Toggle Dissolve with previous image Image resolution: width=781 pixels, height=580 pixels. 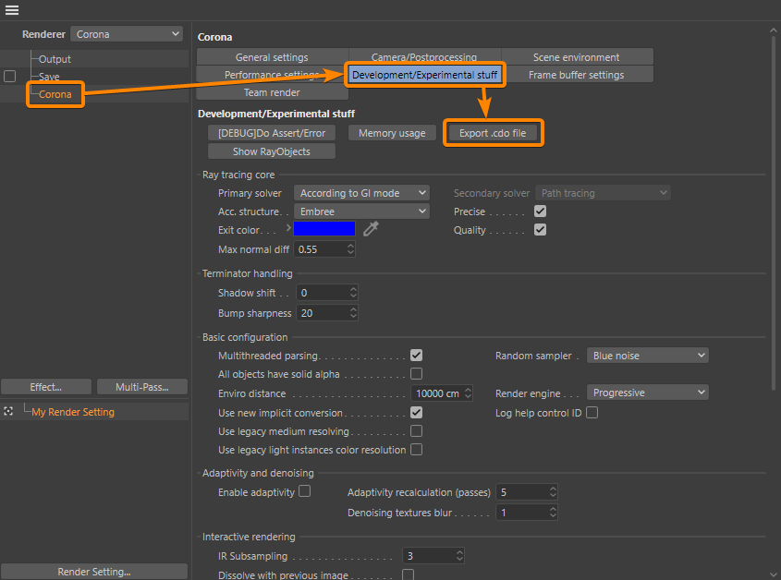click(x=408, y=574)
